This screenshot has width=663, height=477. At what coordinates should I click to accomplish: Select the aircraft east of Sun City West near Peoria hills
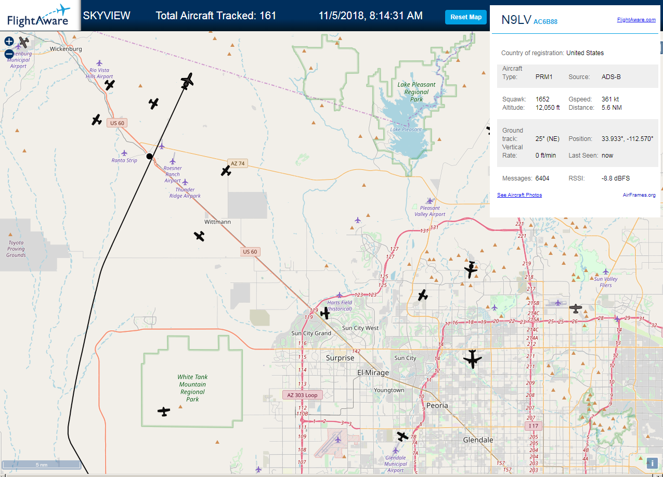pyautogui.click(x=471, y=269)
